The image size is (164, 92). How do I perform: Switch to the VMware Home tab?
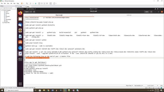[21, 7]
